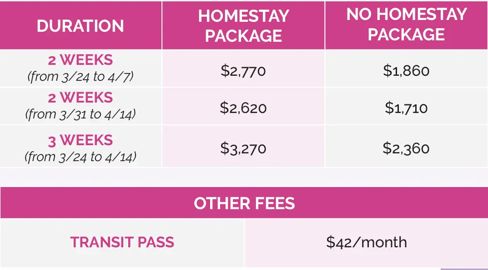Click the purple bar at bottom right
The height and width of the screenshot is (270, 488).
[464, 269]
